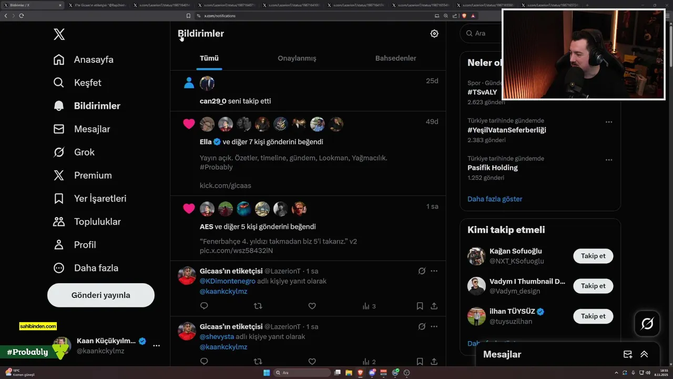673x379 pixels.
Task: Switch to Bahsedenler tab
Action: 396,58
